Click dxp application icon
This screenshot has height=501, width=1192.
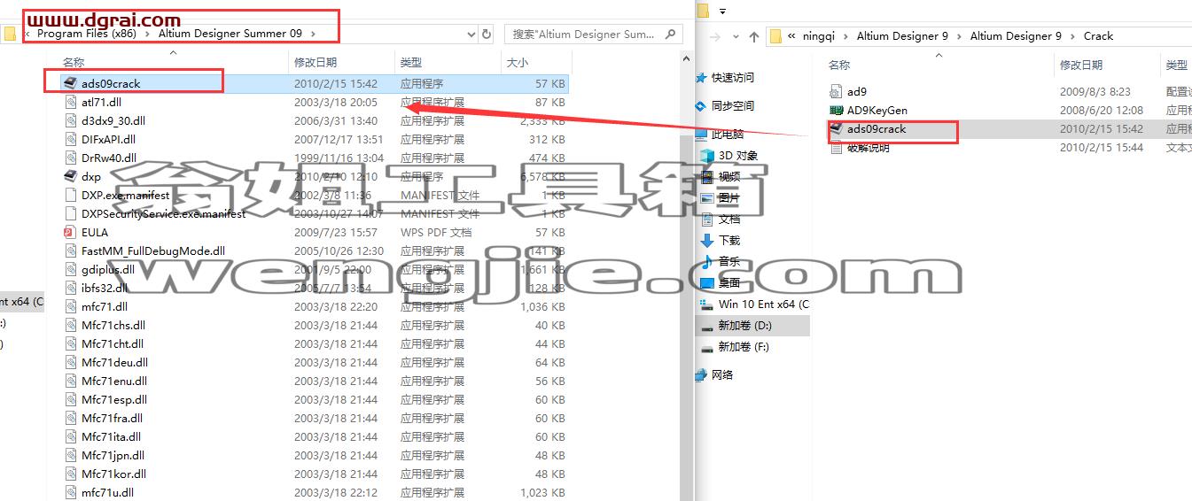click(71, 176)
